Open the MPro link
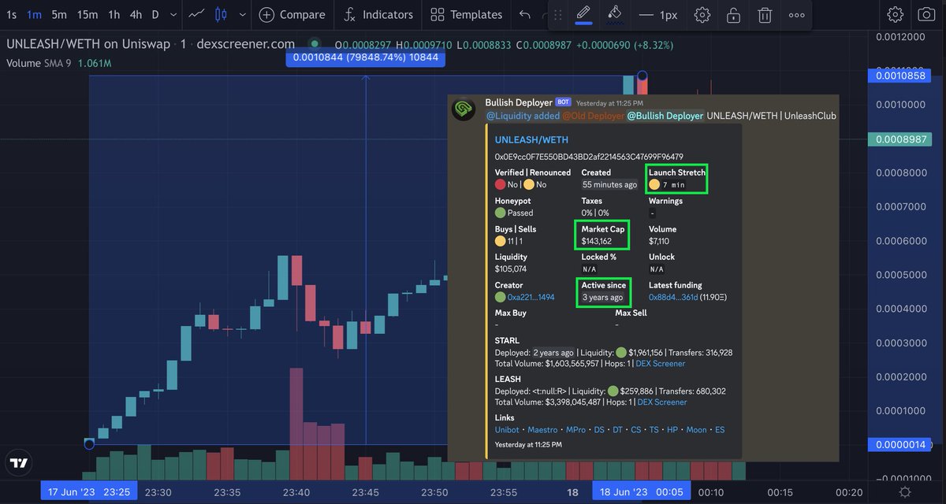 pyautogui.click(x=575, y=430)
